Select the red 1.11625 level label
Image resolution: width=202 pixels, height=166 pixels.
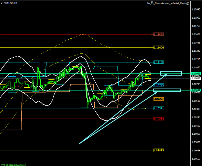point(159,34)
